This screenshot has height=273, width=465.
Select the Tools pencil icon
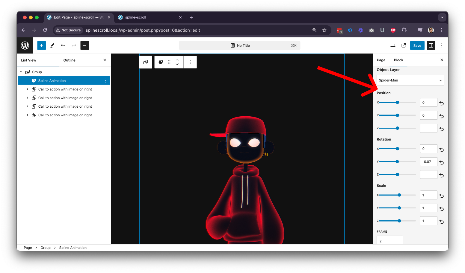point(52,45)
